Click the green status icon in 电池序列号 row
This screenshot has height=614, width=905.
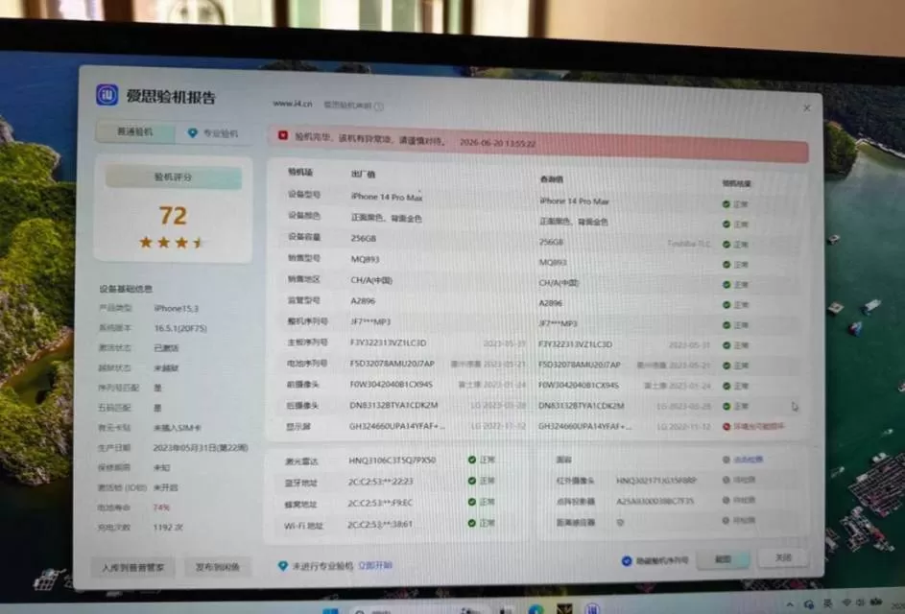pos(726,366)
